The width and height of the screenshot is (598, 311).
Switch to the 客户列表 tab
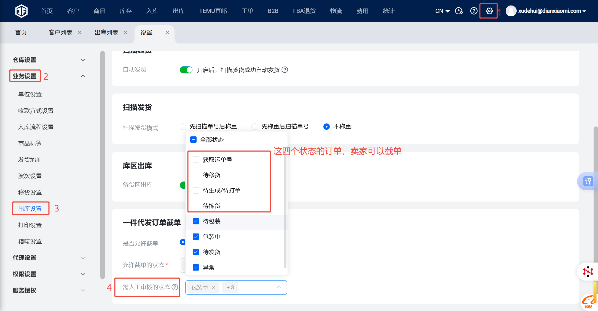coord(60,32)
